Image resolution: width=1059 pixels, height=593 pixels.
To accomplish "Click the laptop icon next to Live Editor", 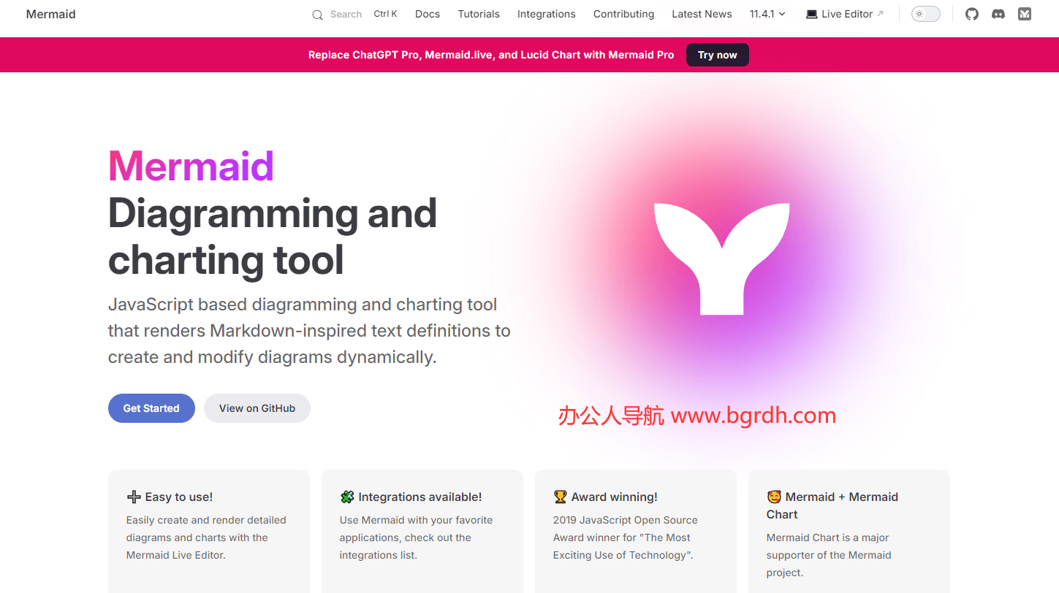I will click(811, 14).
